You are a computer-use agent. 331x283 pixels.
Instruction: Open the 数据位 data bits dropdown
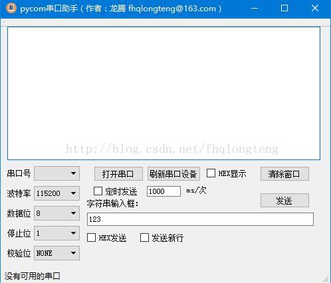56,213
